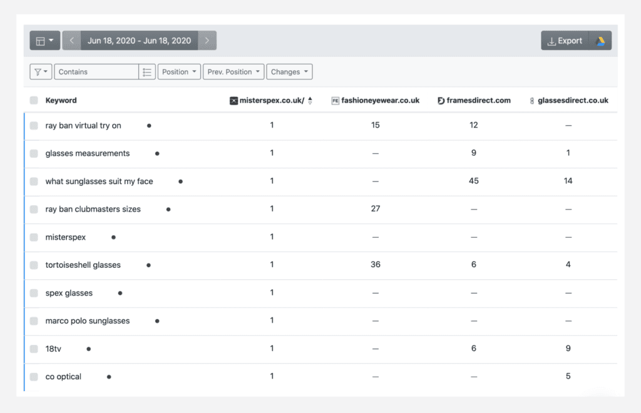Select the glassesdirect.co.uk column header
The height and width of the screenshot is (413, 641).
(x=573, y=101)
